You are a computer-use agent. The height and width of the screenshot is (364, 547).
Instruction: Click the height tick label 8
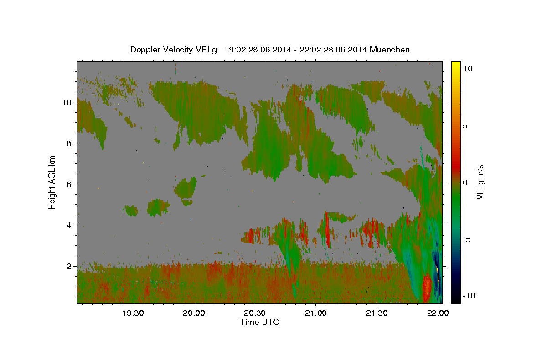(69, 143)
